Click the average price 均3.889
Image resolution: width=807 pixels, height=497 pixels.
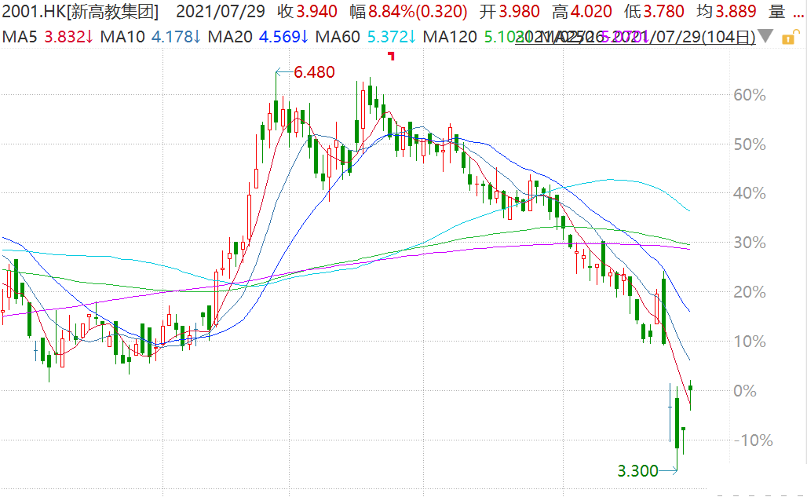click(x=727, y=11)
